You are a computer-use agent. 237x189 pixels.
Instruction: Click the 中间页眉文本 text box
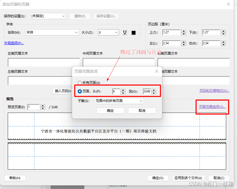click(x=119, y=62)
